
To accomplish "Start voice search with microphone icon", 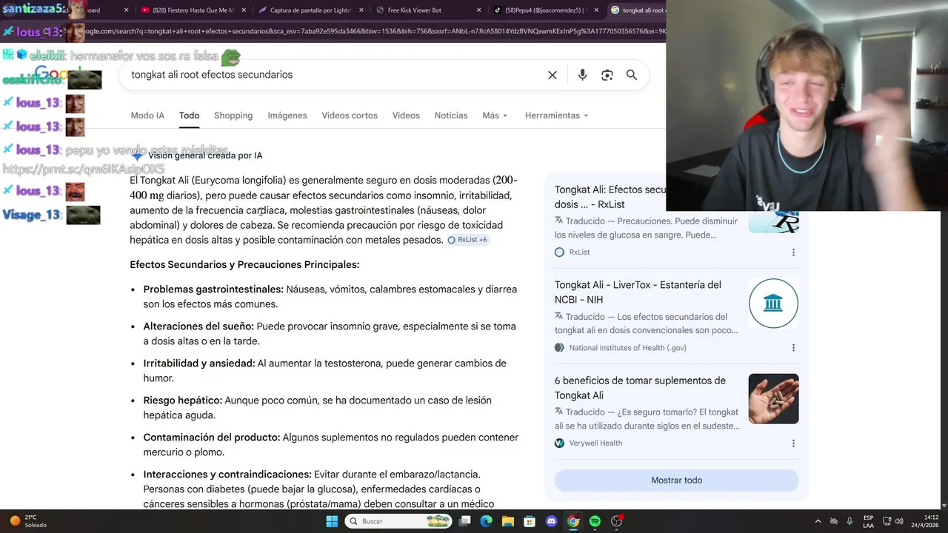I will 582,75.
